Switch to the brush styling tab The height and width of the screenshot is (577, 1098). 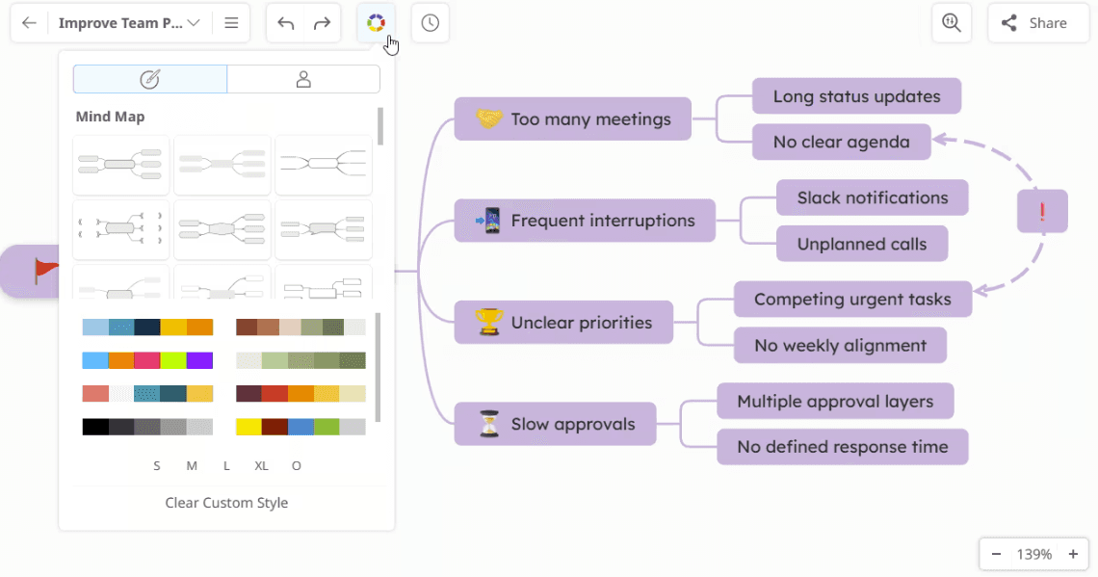149,78
